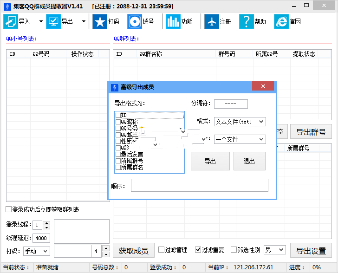338x273 pixels.
Task: Click the 操作状态 column header
Action: coord(83,54)
